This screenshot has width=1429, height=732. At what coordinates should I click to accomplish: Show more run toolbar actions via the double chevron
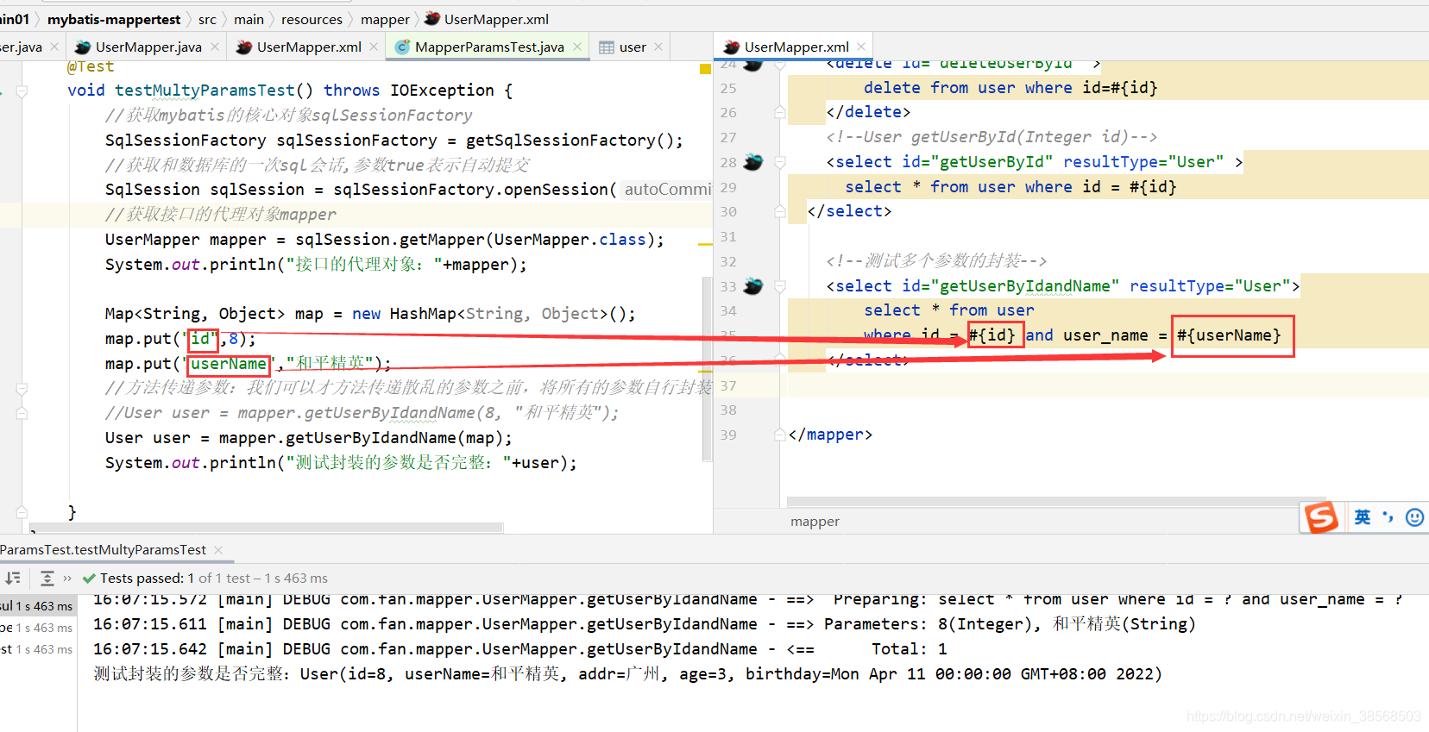pos(67,578)
